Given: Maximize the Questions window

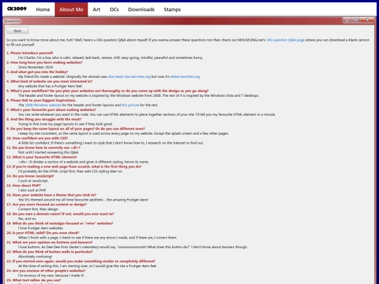Looking at the screenshot, I should (x=356, y=20).
